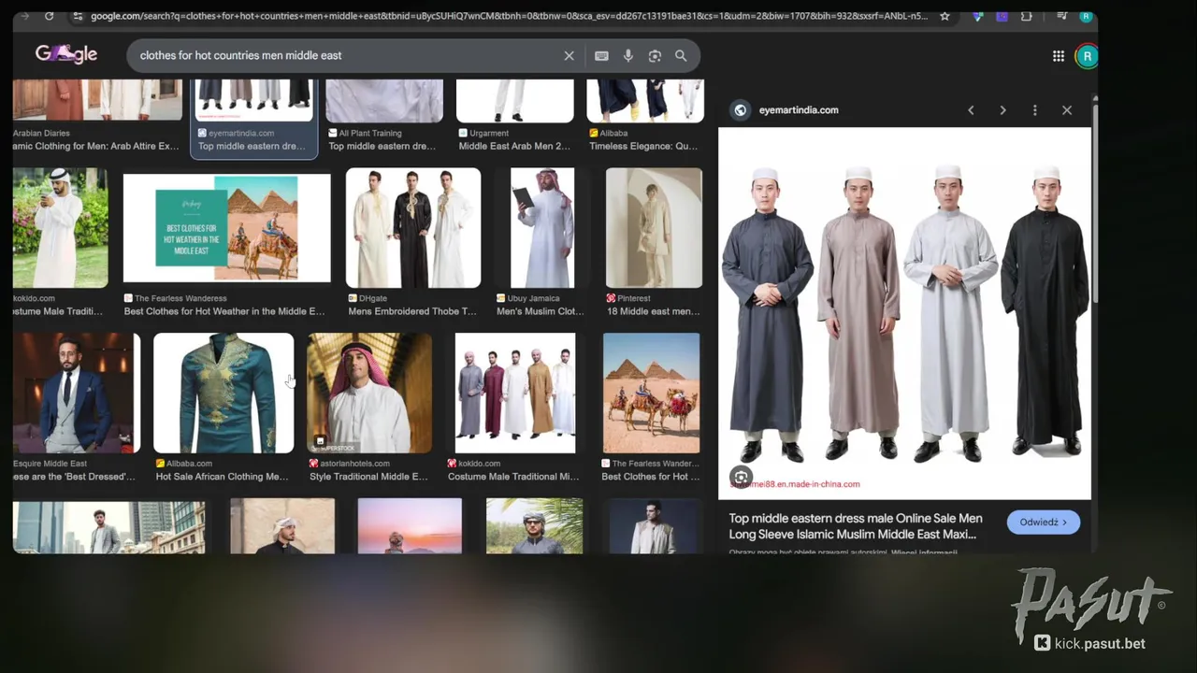Open the Google account avatar
This screenshot has height=673, width=1197.
[1087, 56]
